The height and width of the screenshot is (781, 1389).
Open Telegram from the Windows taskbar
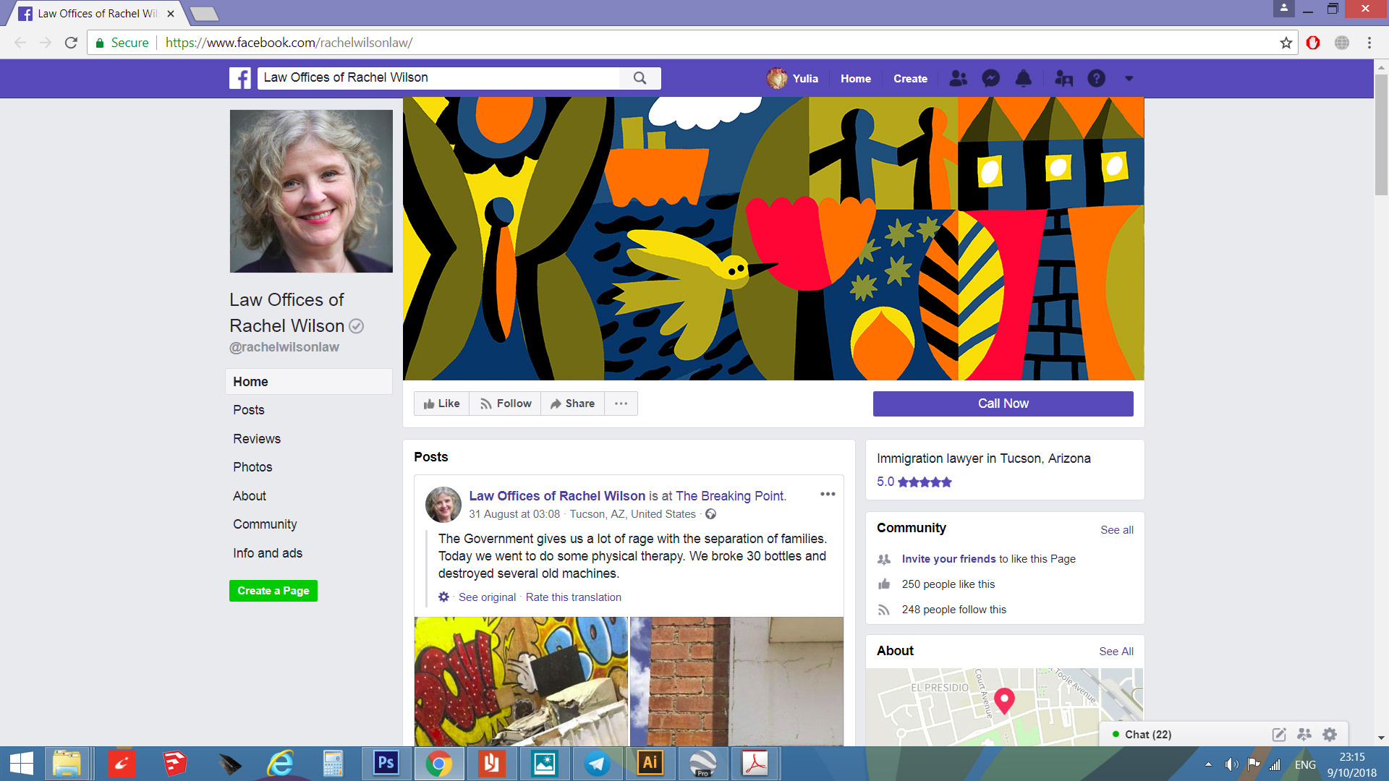[x=597, y=764]
